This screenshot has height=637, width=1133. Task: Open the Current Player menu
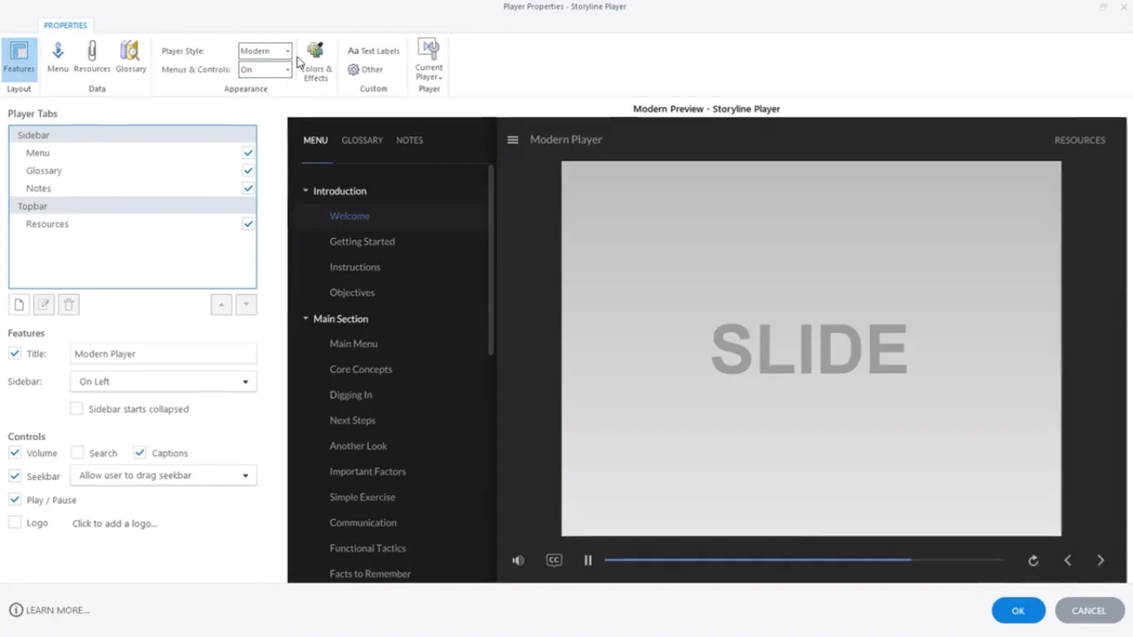[x=429, y=60]
